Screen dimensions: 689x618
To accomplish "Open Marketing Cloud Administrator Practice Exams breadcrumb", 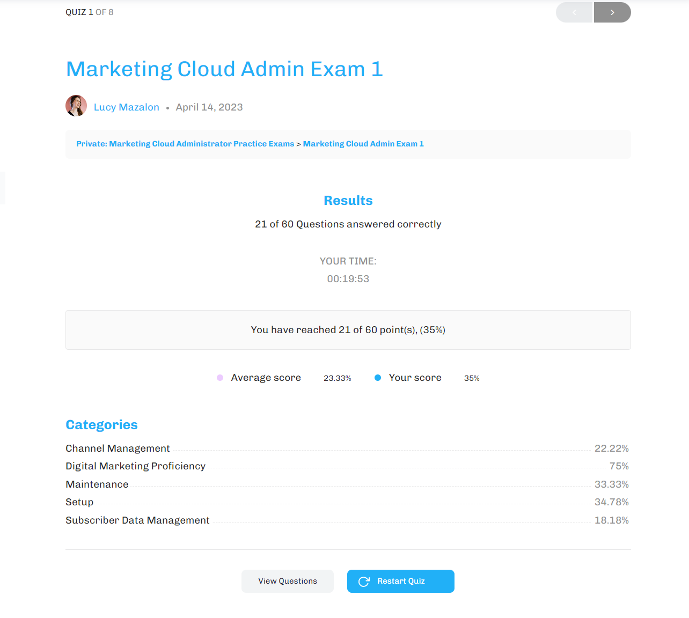I will pyautogui.click(x=185, y=144).
